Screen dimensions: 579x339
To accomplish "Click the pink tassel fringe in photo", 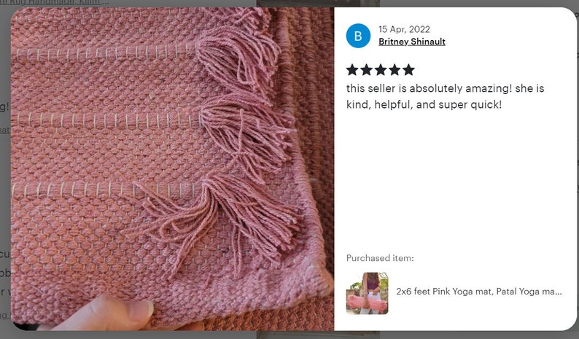I will [x=244, y=133].
